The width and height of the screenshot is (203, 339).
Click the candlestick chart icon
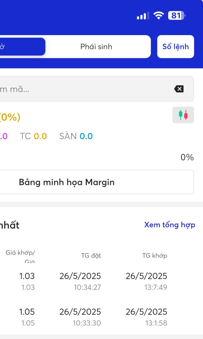183,115
